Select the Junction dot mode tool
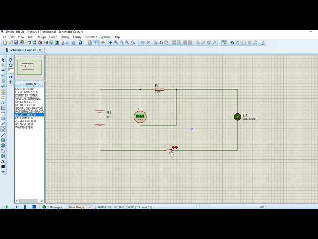Viewport: 318px width, 239px height. [x=3, y=70]
